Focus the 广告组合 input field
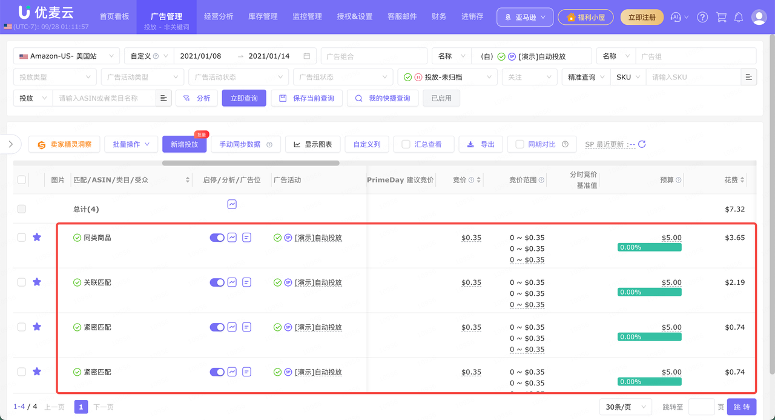 click(374, 56)
